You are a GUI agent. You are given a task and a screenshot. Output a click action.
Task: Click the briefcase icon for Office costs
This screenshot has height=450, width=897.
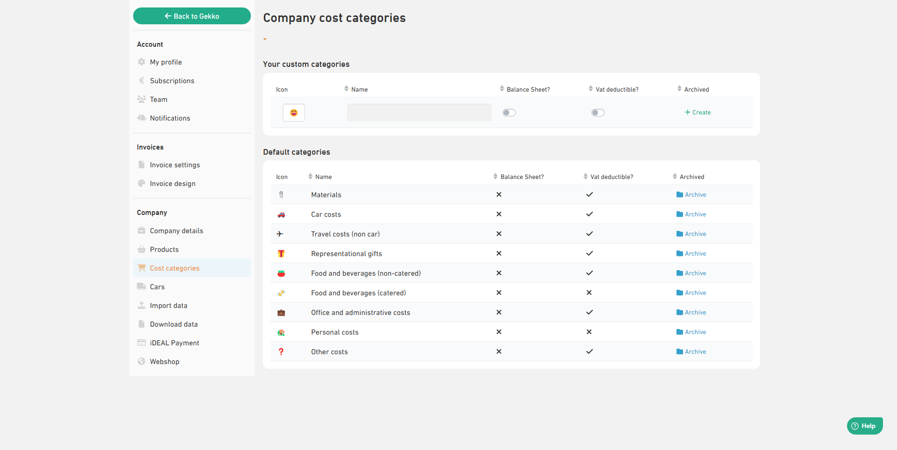coord(281,313)
